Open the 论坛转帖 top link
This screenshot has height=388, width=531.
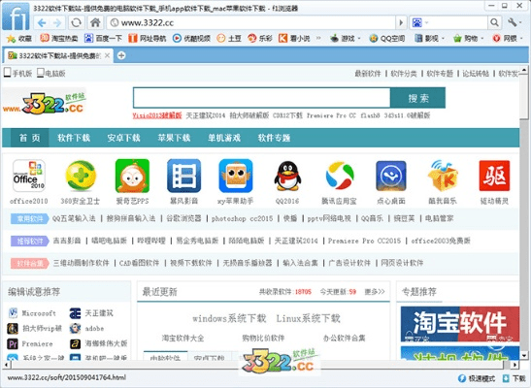coord(476,74)
